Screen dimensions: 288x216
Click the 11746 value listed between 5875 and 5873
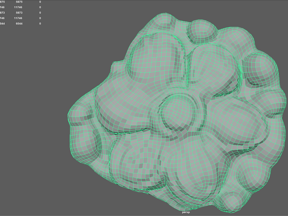[x=18, y=7]
